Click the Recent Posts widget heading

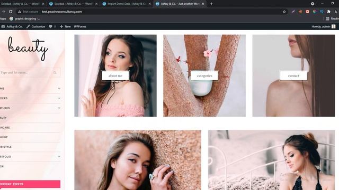click(30, 184)
